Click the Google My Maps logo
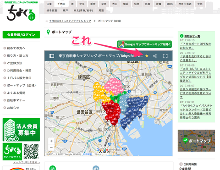This screenshot has width=220, height=170. tap(109, 150)
